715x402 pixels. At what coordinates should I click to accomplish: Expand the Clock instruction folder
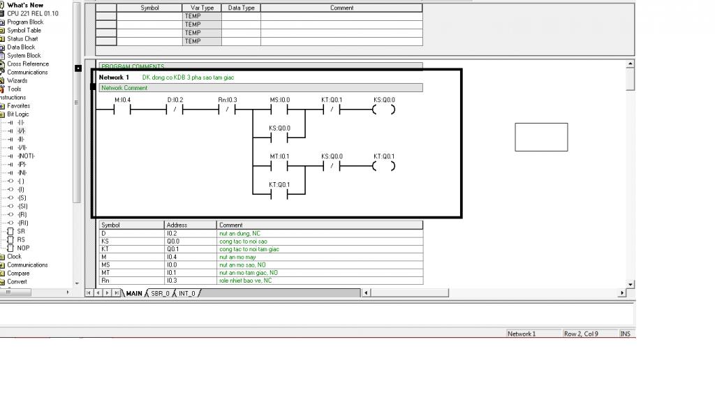pyautogui.click(x=14, y=256)
